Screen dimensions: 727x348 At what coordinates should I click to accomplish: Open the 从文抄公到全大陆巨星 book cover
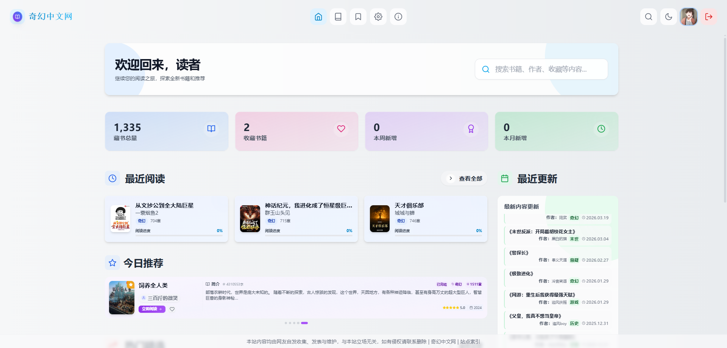[120, 219]
